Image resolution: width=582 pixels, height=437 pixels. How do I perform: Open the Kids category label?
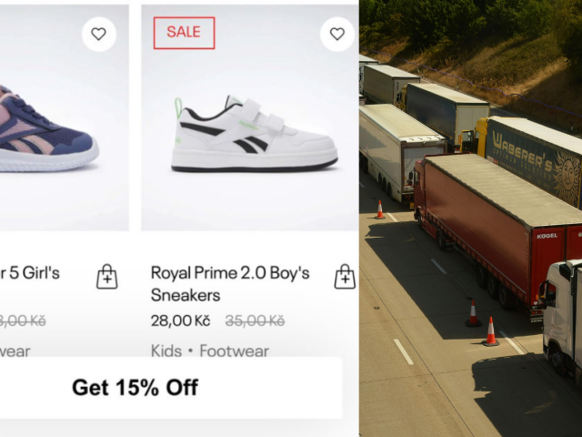[166, 351]
